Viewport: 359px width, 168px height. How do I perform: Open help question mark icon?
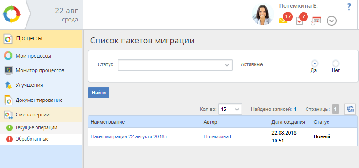(x=349, y=7)
